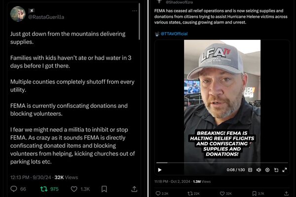Toggle video captions
This screenshot has height=197, width=296.
251,170
